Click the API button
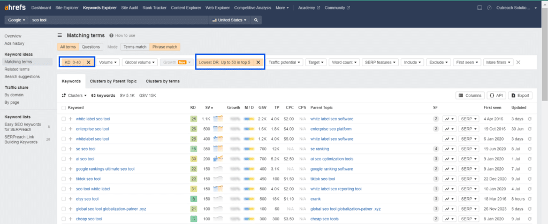Screen dimensions: 548x224 [496, 95]
